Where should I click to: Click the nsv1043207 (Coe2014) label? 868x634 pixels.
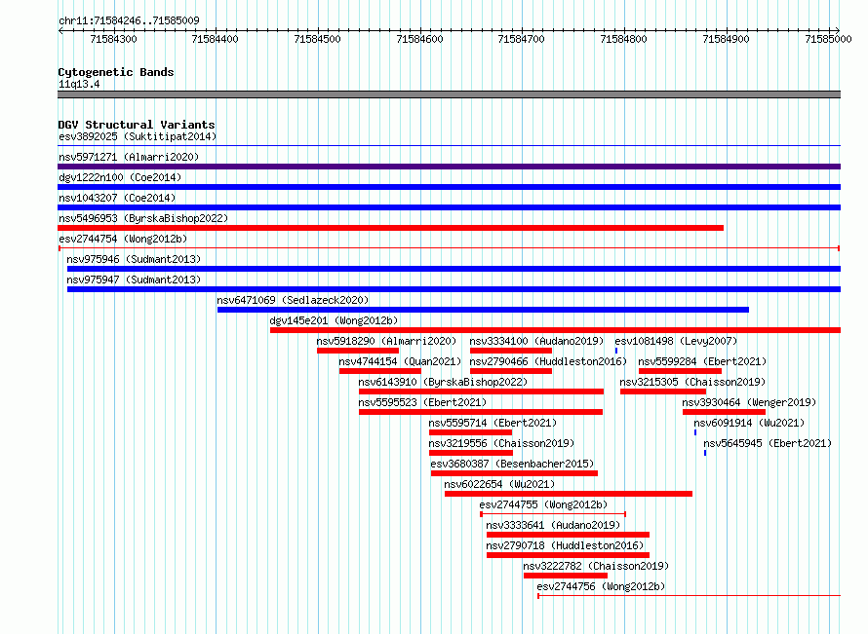coord(117,198)
